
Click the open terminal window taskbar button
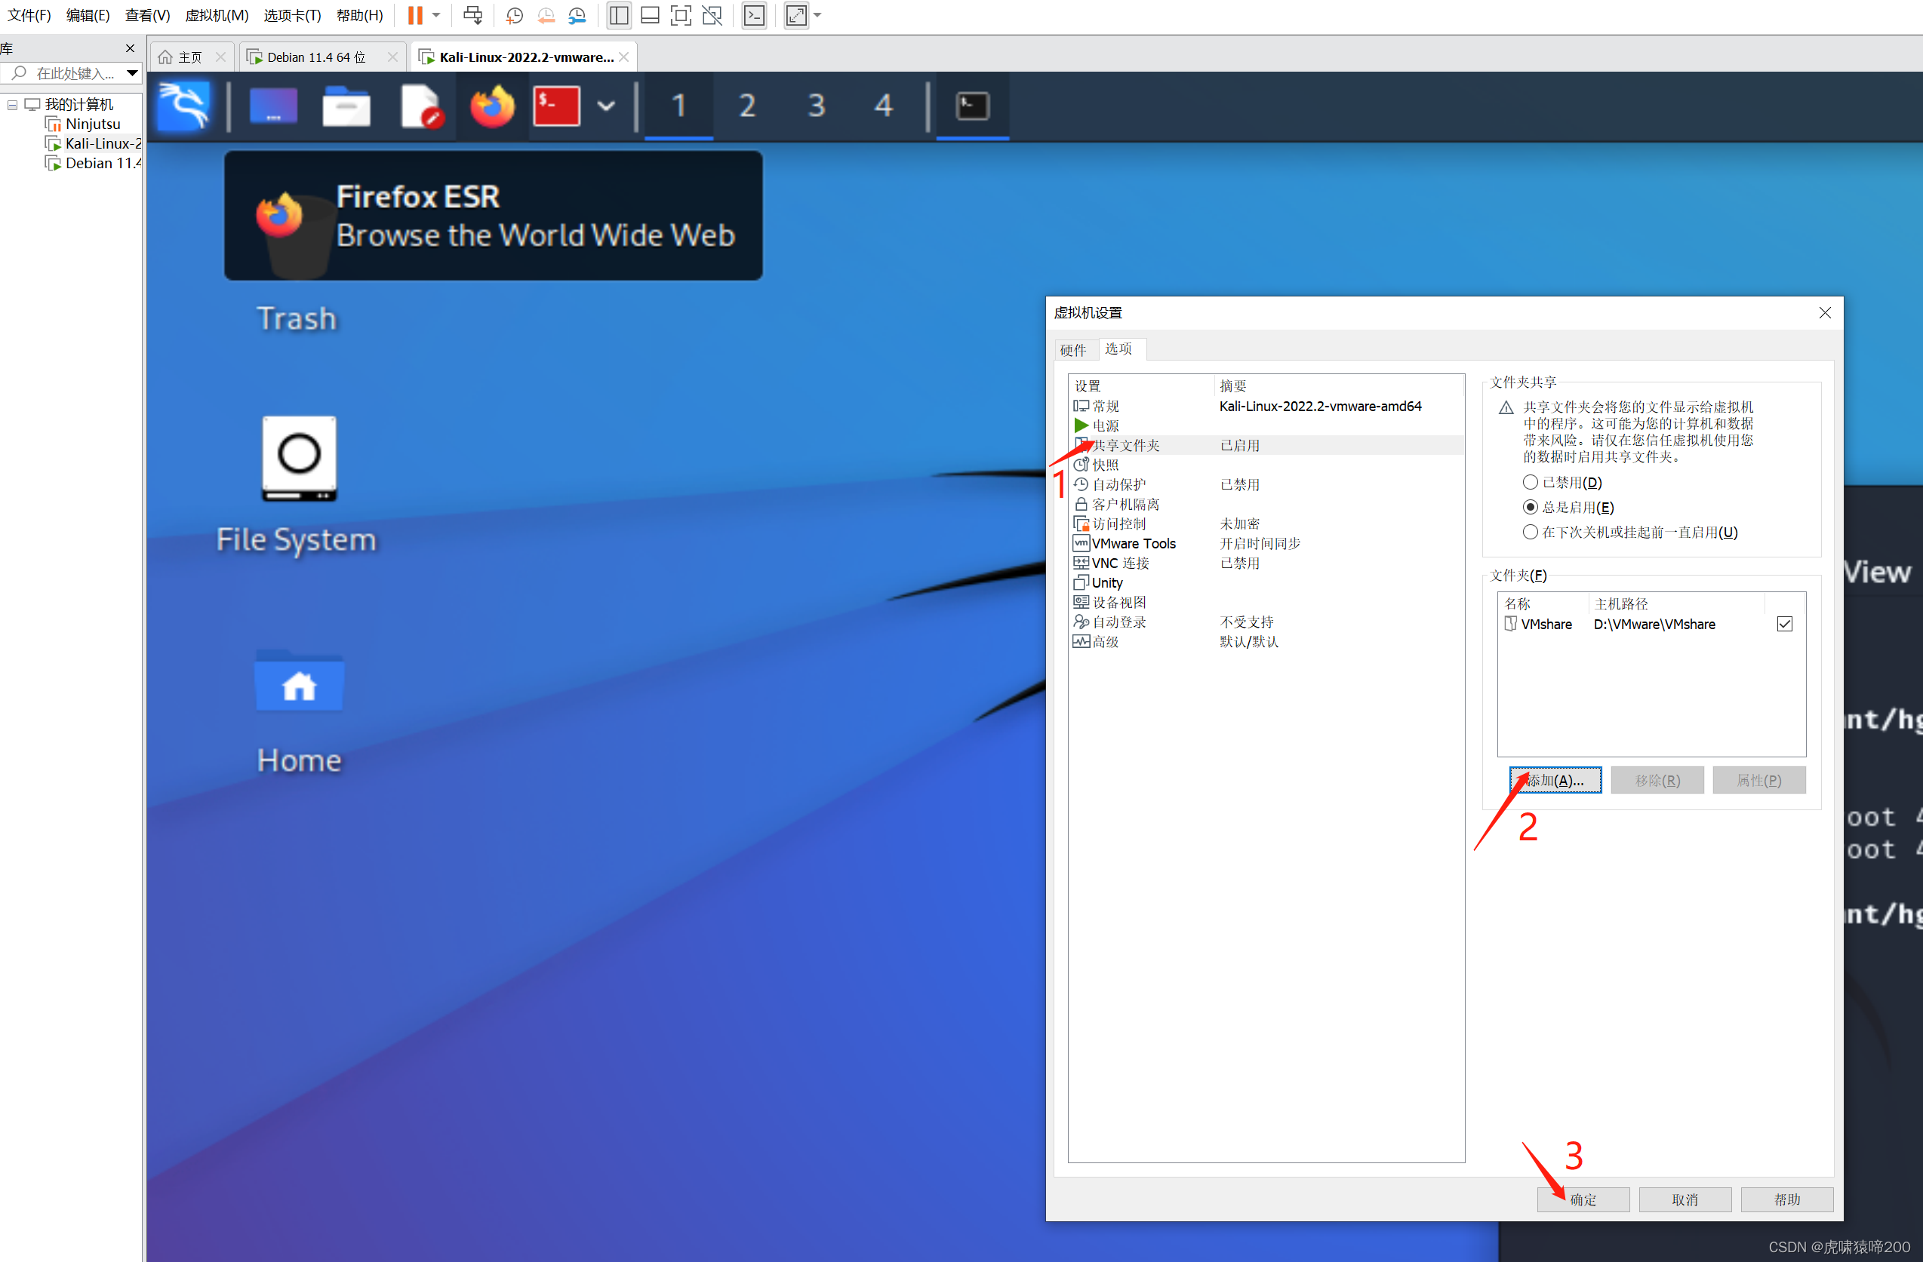pyautogui.click(x=973, y=106)
